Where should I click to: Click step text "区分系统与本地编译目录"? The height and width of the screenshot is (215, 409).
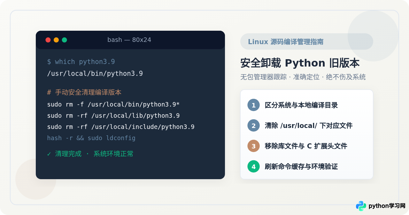[x=301, y=105]
